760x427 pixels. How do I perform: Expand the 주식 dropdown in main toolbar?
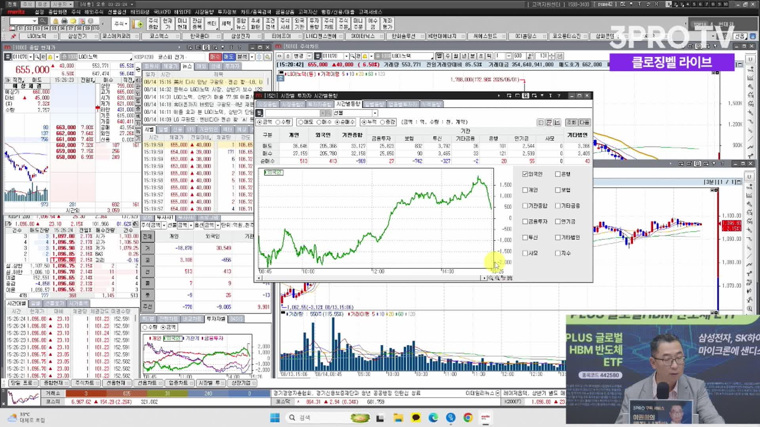[120, 24]
